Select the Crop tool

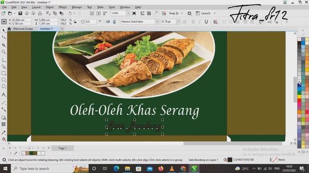[3, 45]
